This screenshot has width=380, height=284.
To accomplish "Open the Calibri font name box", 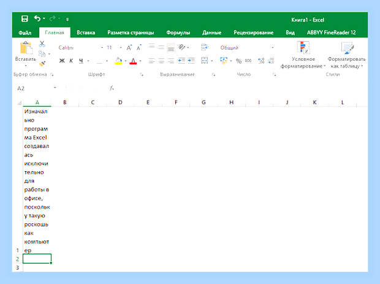I will 81,47.
